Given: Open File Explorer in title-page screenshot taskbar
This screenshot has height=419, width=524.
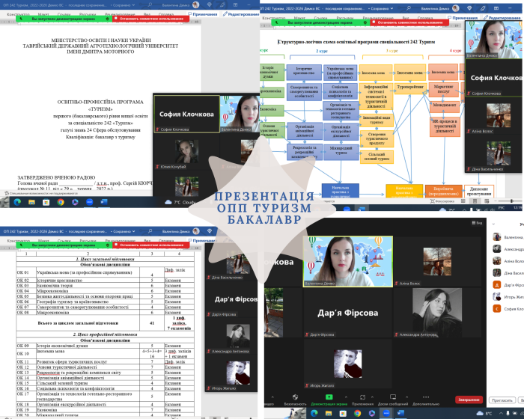Looking at the screenshot, I should (31, 202).
